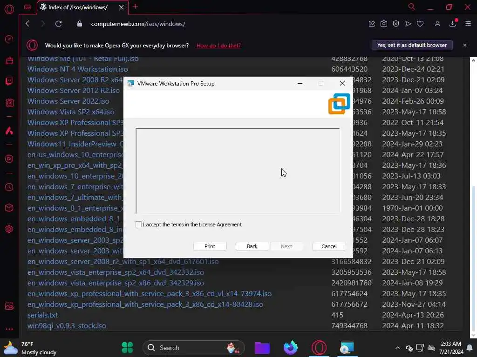Click the taskbar Search box
Screen dimensions: 477x357
click(193, 348)
